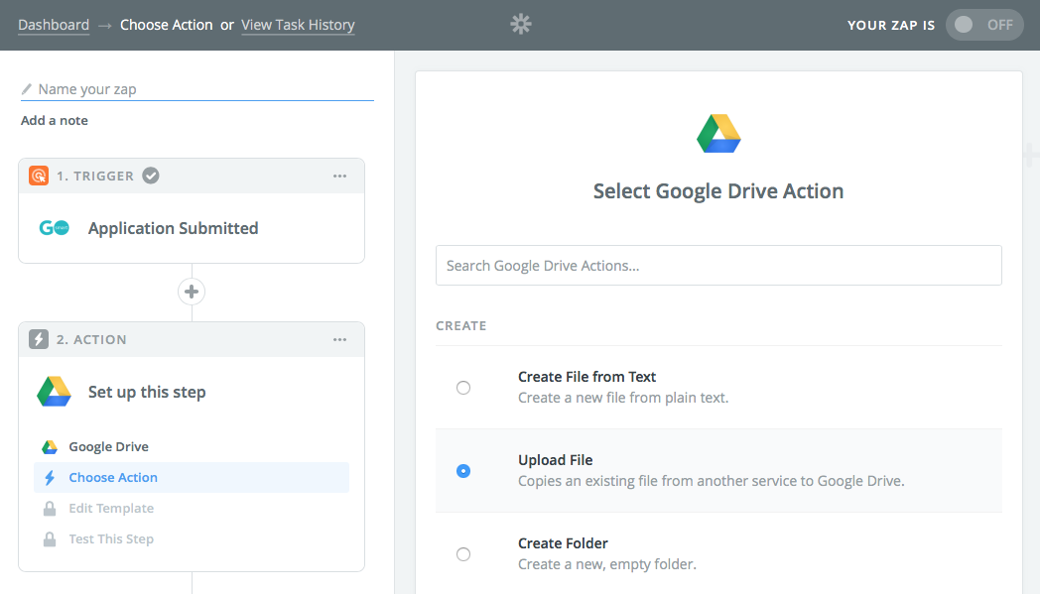Click the Search Google Drive Actions field
This screenshot has height=594, width=1040.
(x=718, y=265)
